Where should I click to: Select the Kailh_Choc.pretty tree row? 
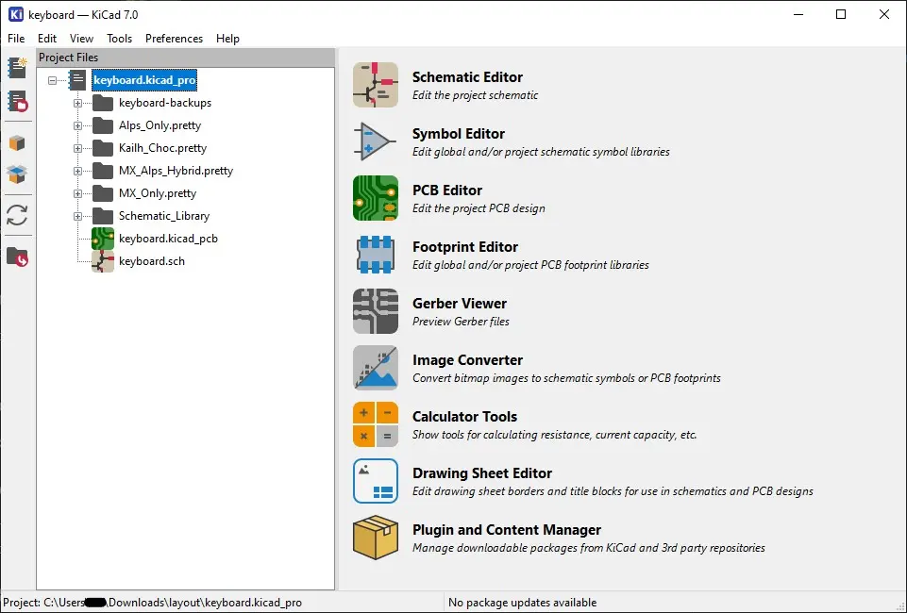162,148
